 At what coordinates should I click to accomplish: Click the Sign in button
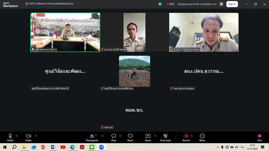pos(232,4)
